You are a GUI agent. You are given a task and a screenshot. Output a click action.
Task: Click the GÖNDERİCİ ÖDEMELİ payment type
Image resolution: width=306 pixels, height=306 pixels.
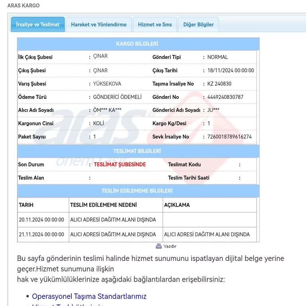pyautogui.click(x=117, y=97)
